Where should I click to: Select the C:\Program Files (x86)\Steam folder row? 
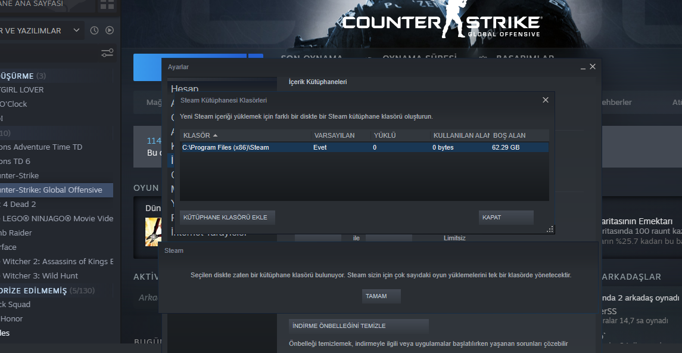coord(365,147)
